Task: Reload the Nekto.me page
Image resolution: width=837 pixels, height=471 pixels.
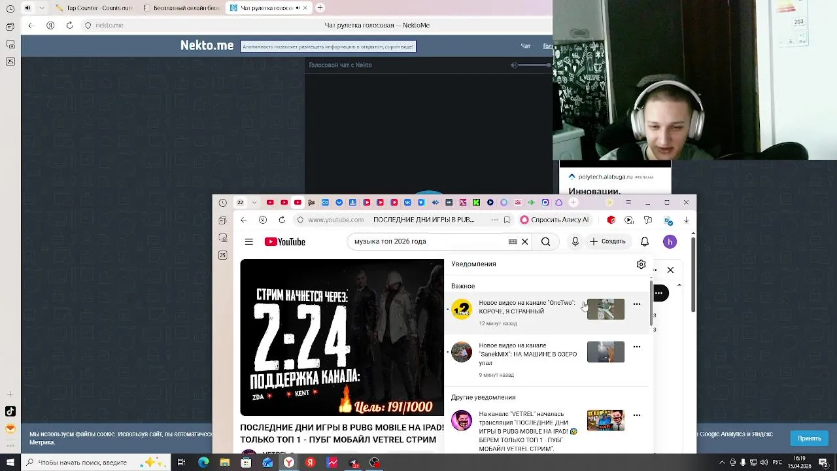Action: pyautogui.click(x=69, y=25)
